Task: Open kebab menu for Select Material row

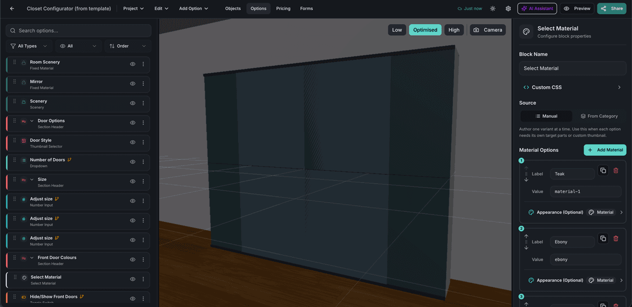Action: click(143, 279)
